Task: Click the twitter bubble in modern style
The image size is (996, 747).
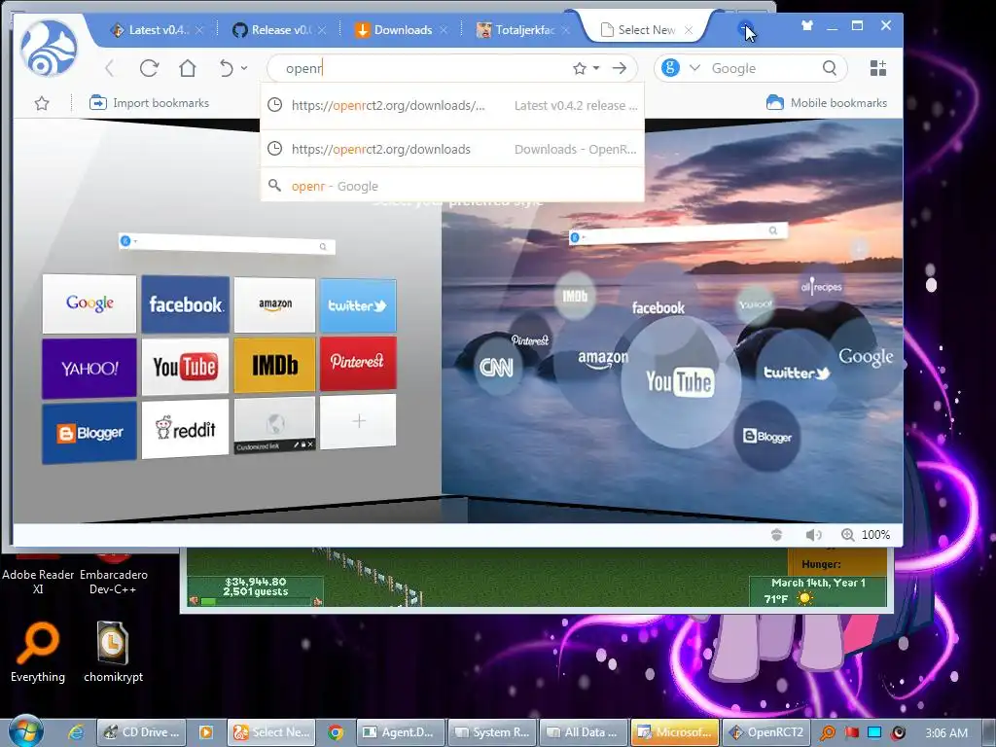Action: [x=796, y=373]
